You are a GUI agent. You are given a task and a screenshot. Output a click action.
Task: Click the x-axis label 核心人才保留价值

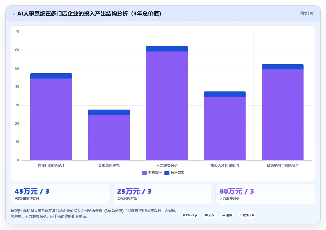point(225,165)
